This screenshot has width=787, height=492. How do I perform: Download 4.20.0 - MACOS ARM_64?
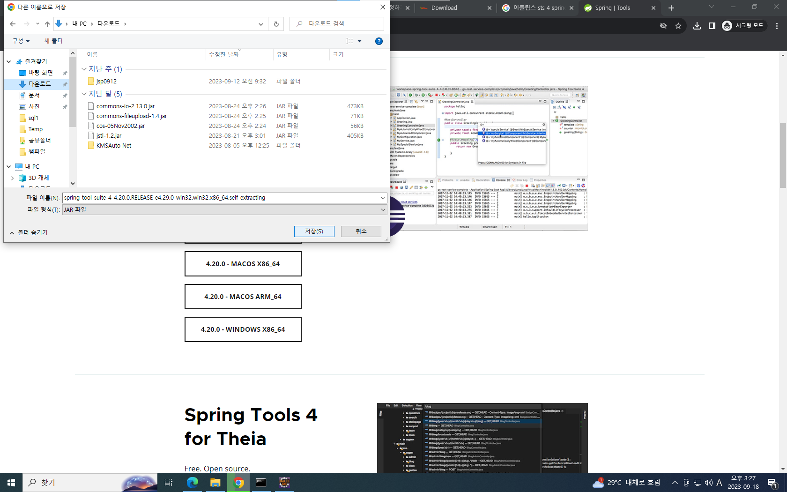(x=243, y=297)
